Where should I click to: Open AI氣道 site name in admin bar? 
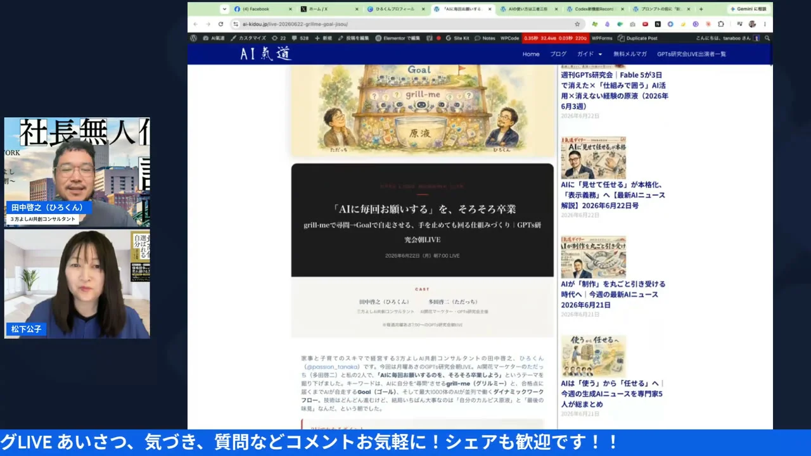pos(214,38)
